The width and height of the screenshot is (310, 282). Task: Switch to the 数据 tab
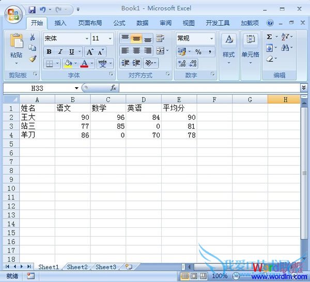tap(143, 23)
